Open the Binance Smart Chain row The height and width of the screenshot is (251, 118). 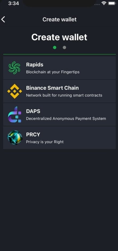[x=59, y=91]
